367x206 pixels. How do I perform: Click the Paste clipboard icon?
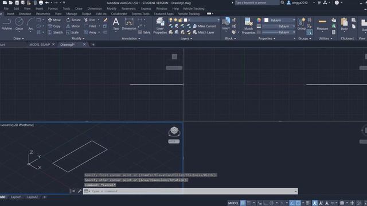point(344,24)
